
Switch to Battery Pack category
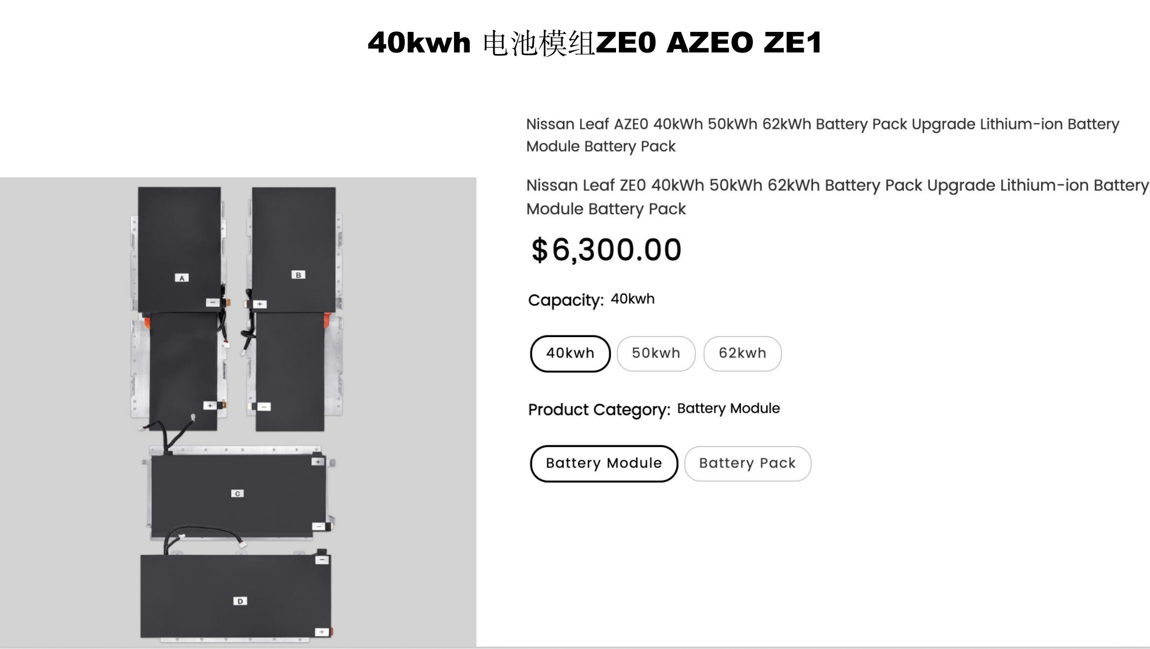click(x=747, y=463)
